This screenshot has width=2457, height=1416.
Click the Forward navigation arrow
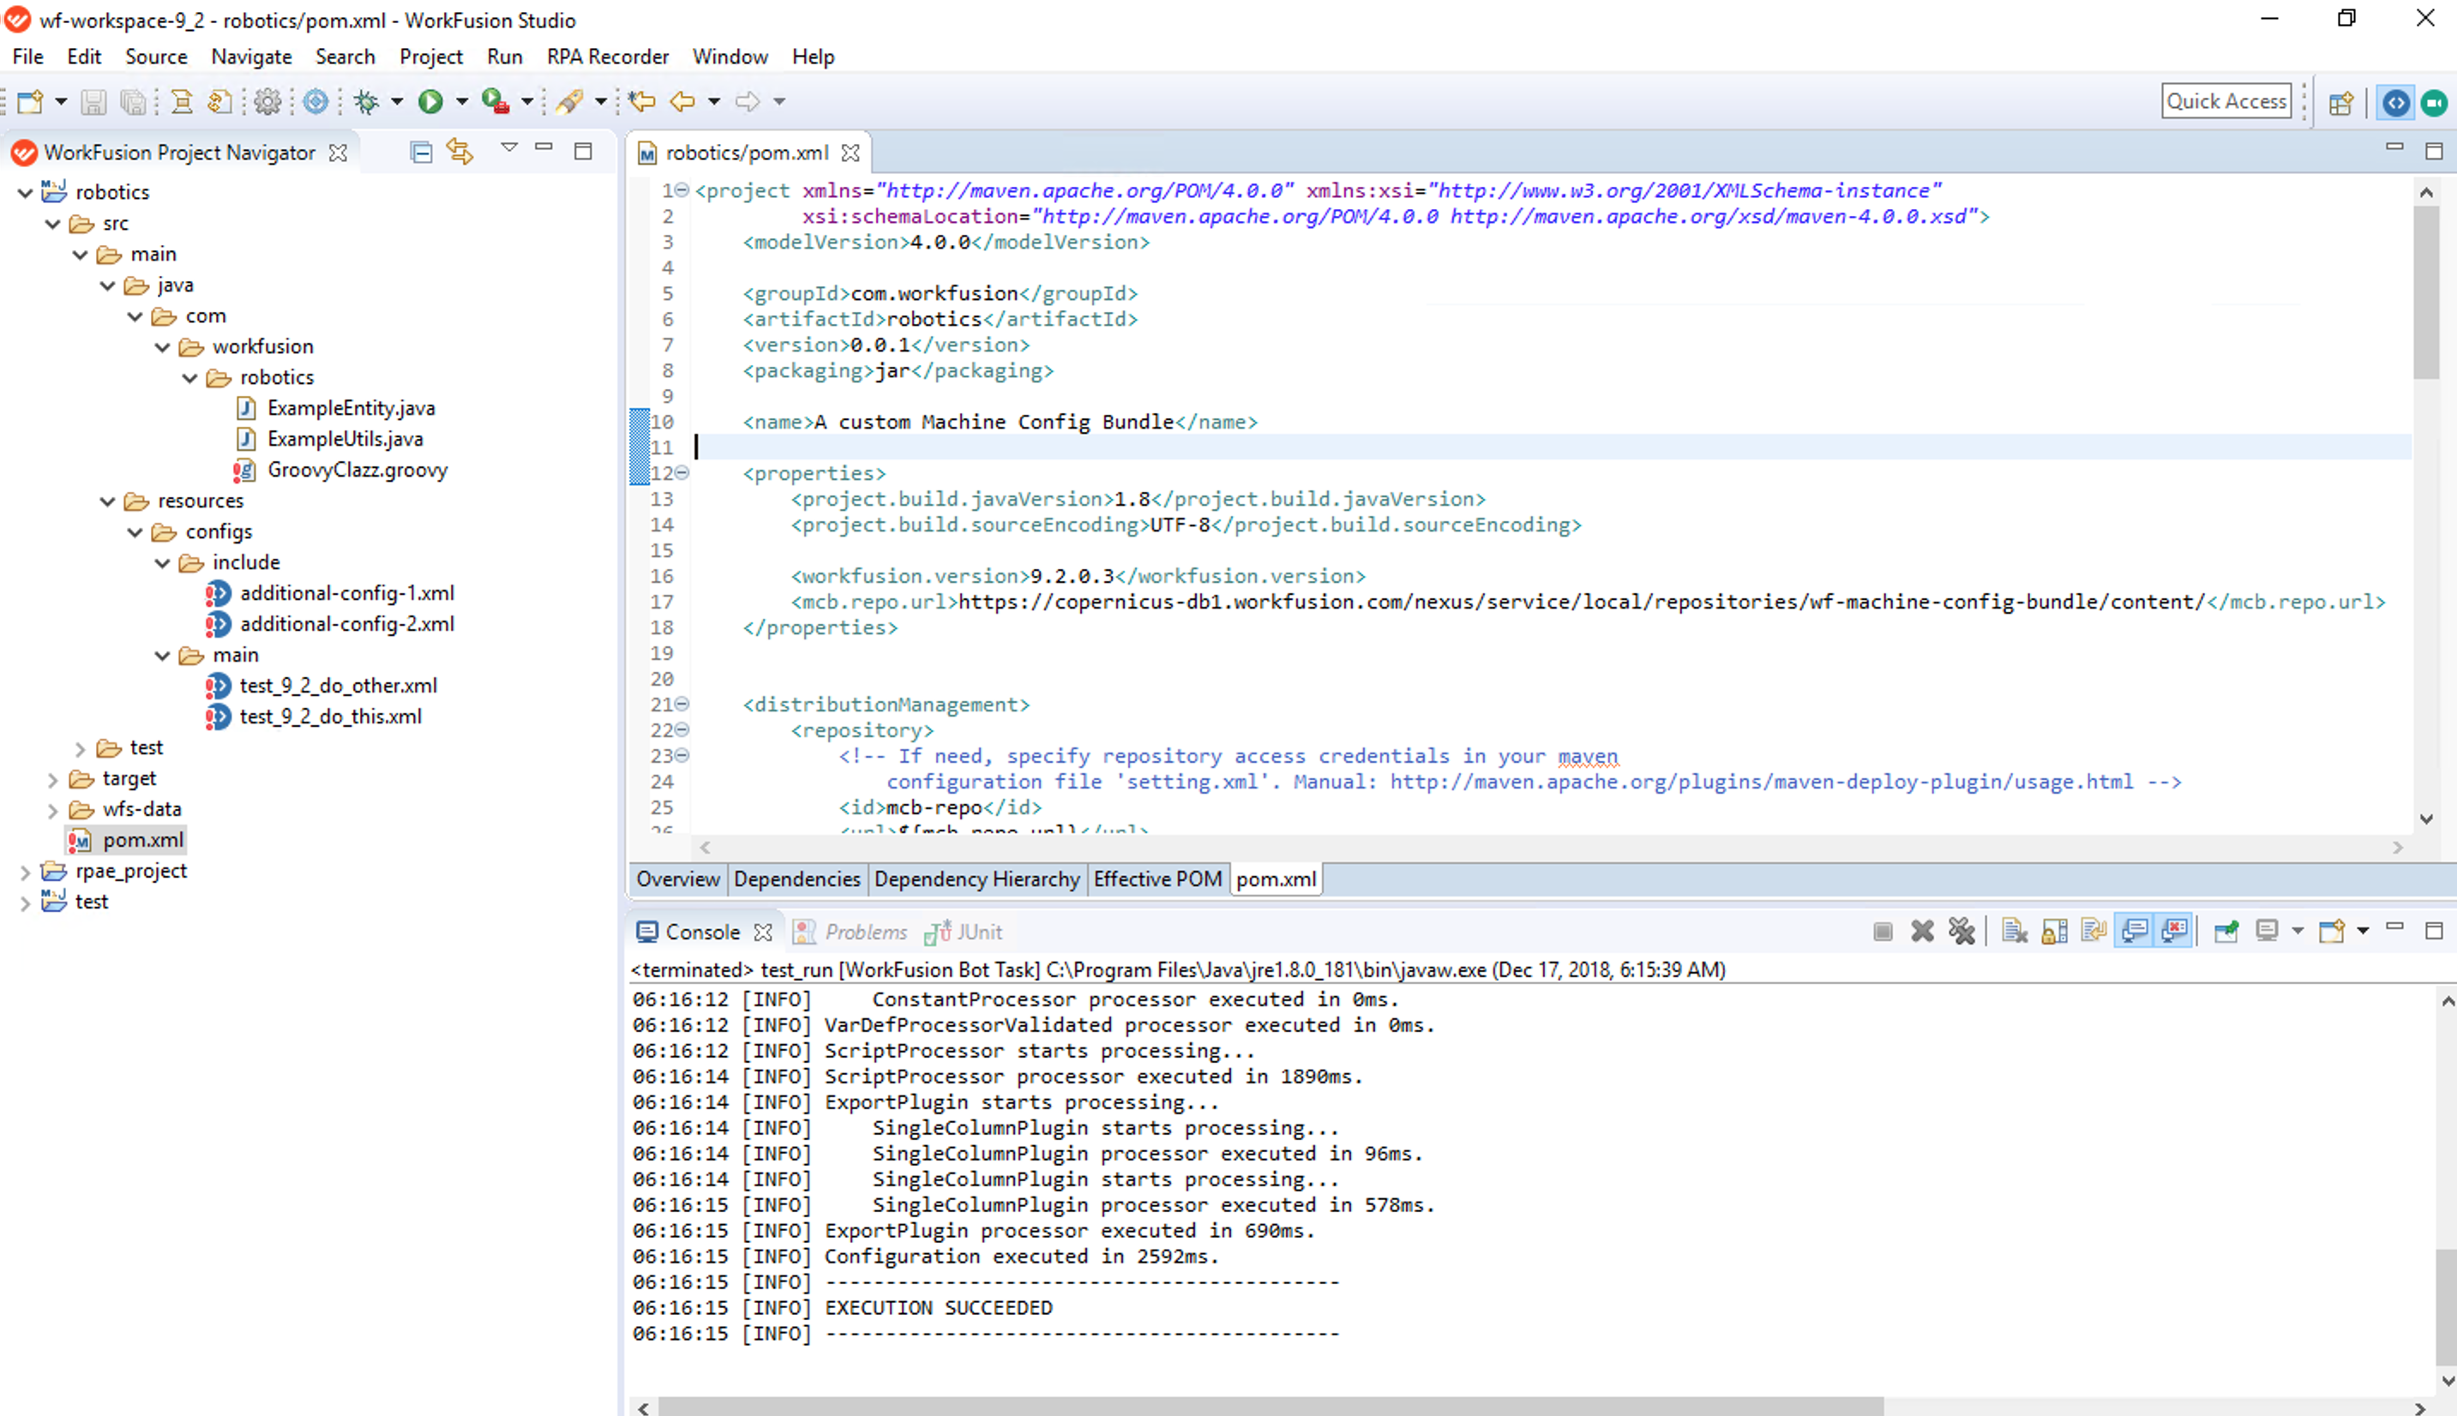[747, 101]
